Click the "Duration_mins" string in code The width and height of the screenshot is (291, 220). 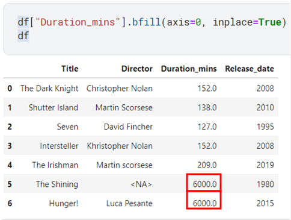[x=78, y=22]
